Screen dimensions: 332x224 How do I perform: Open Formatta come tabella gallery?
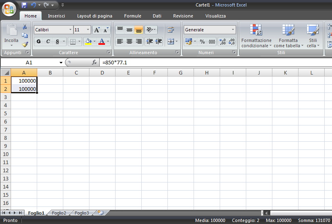[288, 36]
